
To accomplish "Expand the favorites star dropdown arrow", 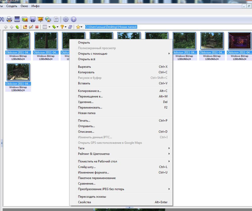I will pos(81,27).
